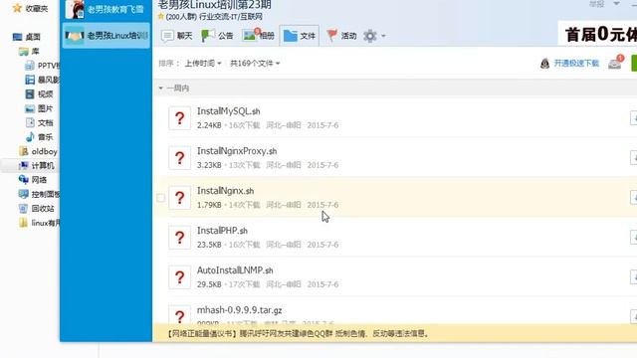The width and height of the screenshot is (637, 358).
Task: Open the linux folder in Explorer sidebar
Action: pos(39,223)
